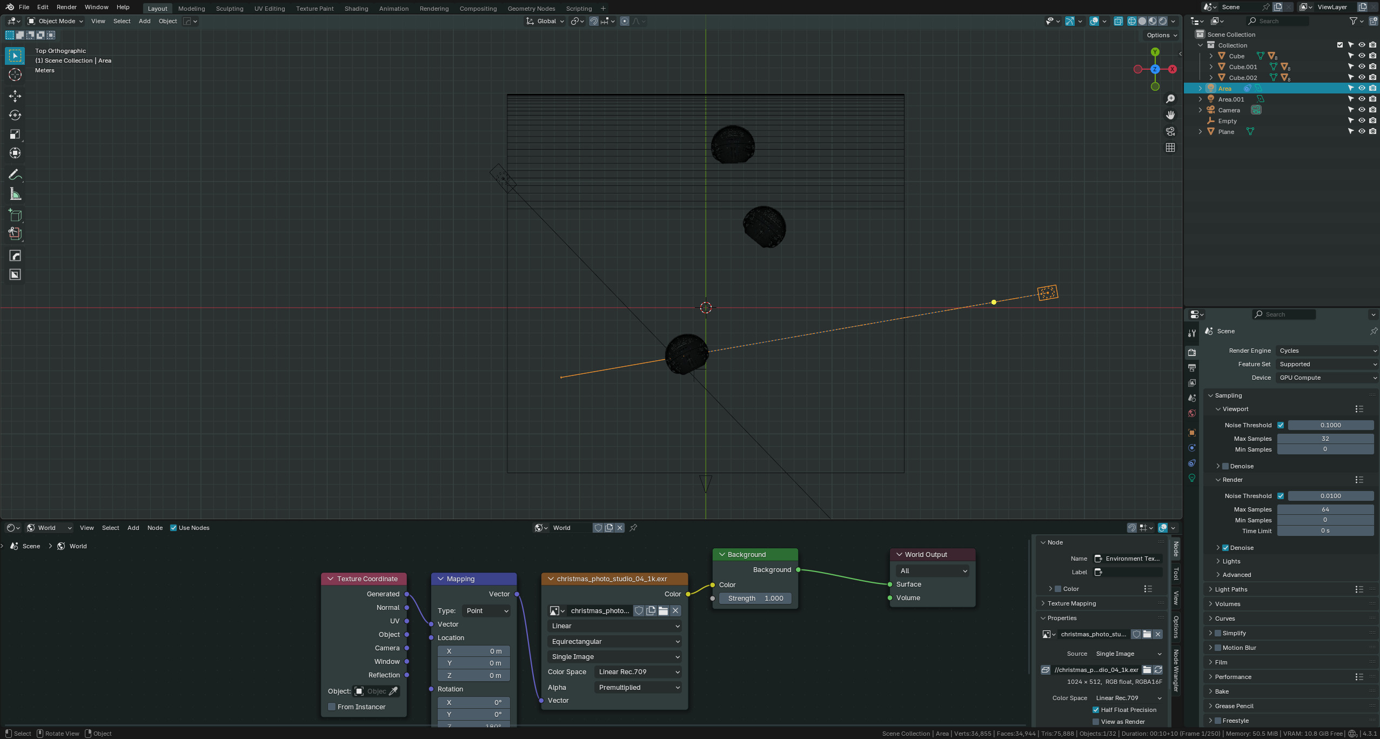The width and height of the screenshot is (1380, 739).
Task: Click the Add Cube tool icon
Action: (x=15, y=215)
